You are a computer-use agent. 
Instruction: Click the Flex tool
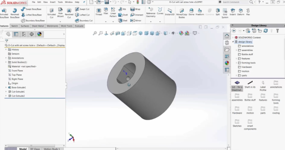[248, 12]
